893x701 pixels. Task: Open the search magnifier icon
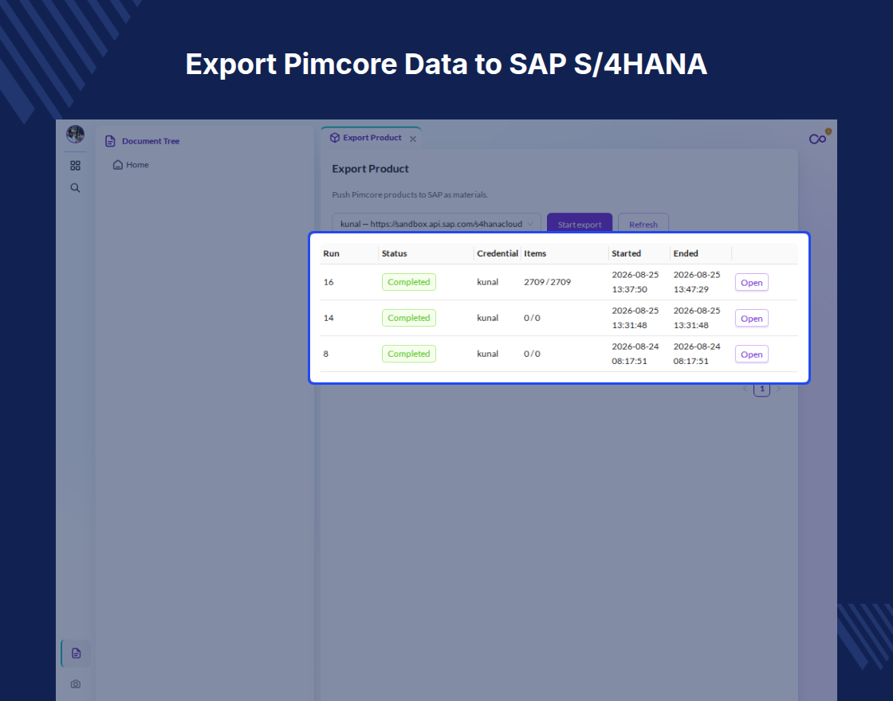(75, 188)
